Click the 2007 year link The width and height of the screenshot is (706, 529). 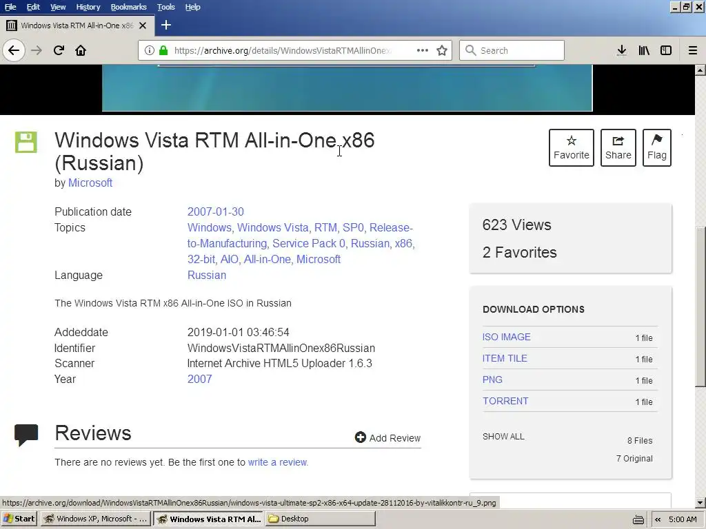point(199,379)
